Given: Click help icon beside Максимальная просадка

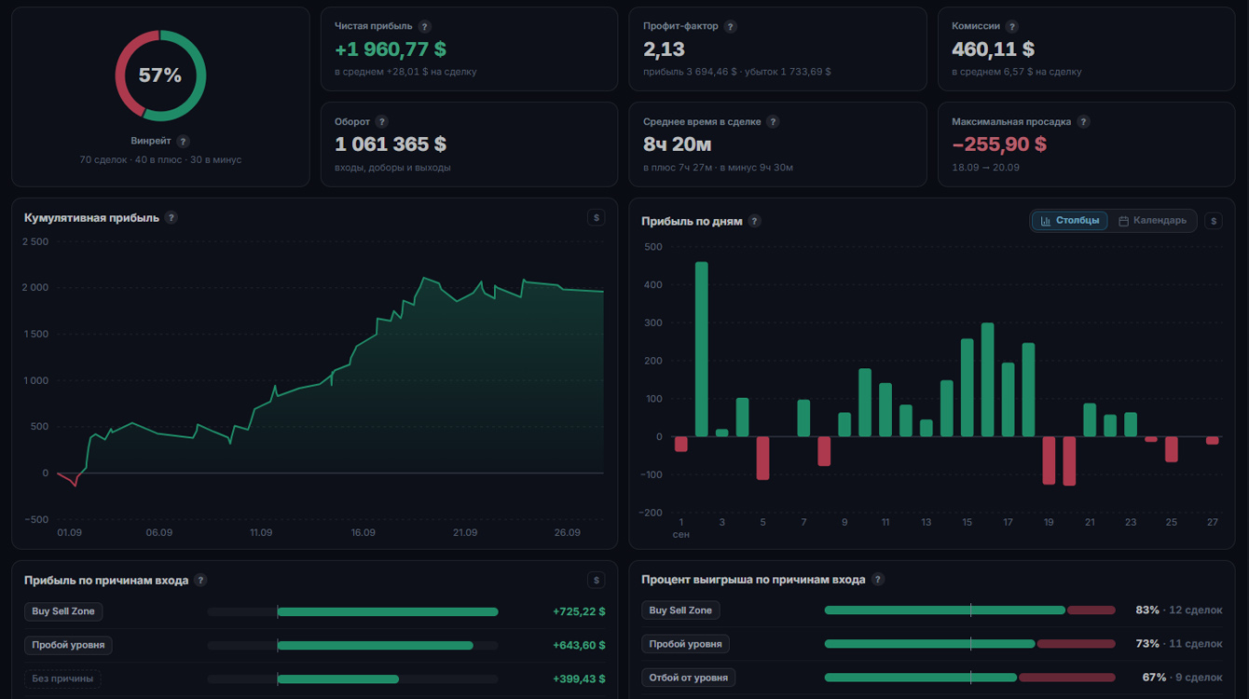Looking at the screenshot, I should pyautogui.click(x=1082, y=122).
